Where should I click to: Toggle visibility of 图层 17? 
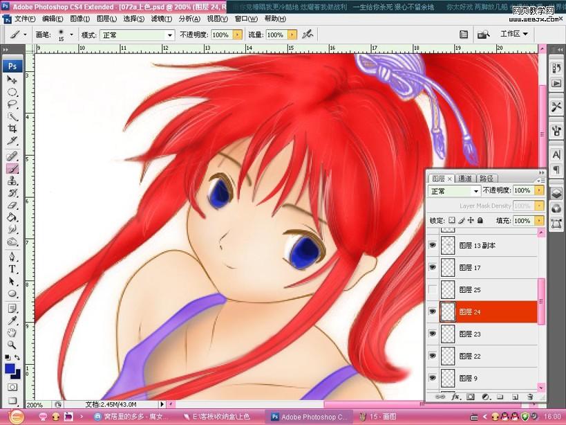pos(433,267)
